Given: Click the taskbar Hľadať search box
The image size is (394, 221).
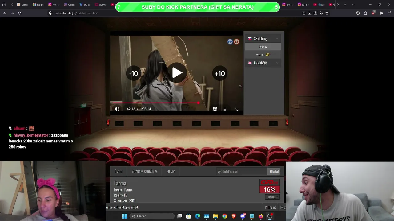Looking at the screenshot, I should coord(152,216).
